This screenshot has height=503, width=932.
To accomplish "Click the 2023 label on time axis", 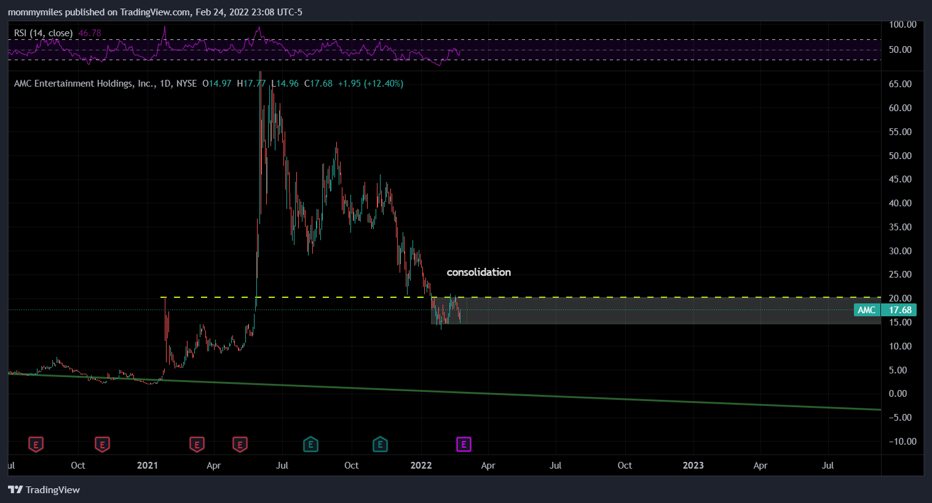I will pos(693,466).
